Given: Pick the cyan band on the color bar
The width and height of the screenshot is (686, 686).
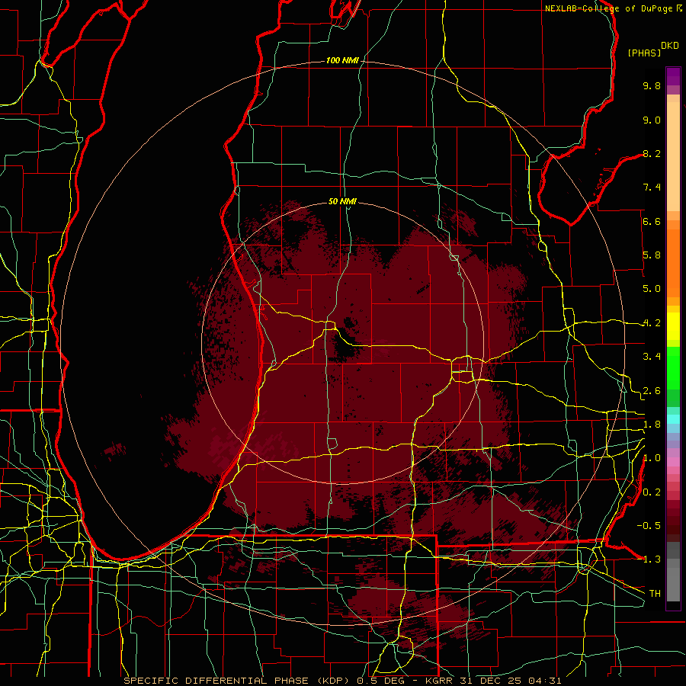Looking at the screenshot, I should (x=673, y=419).
